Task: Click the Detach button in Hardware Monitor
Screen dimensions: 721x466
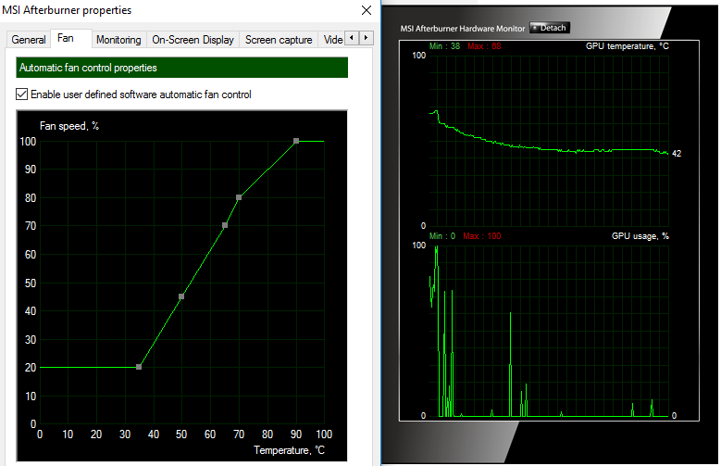Action: [x=550, y=28]
